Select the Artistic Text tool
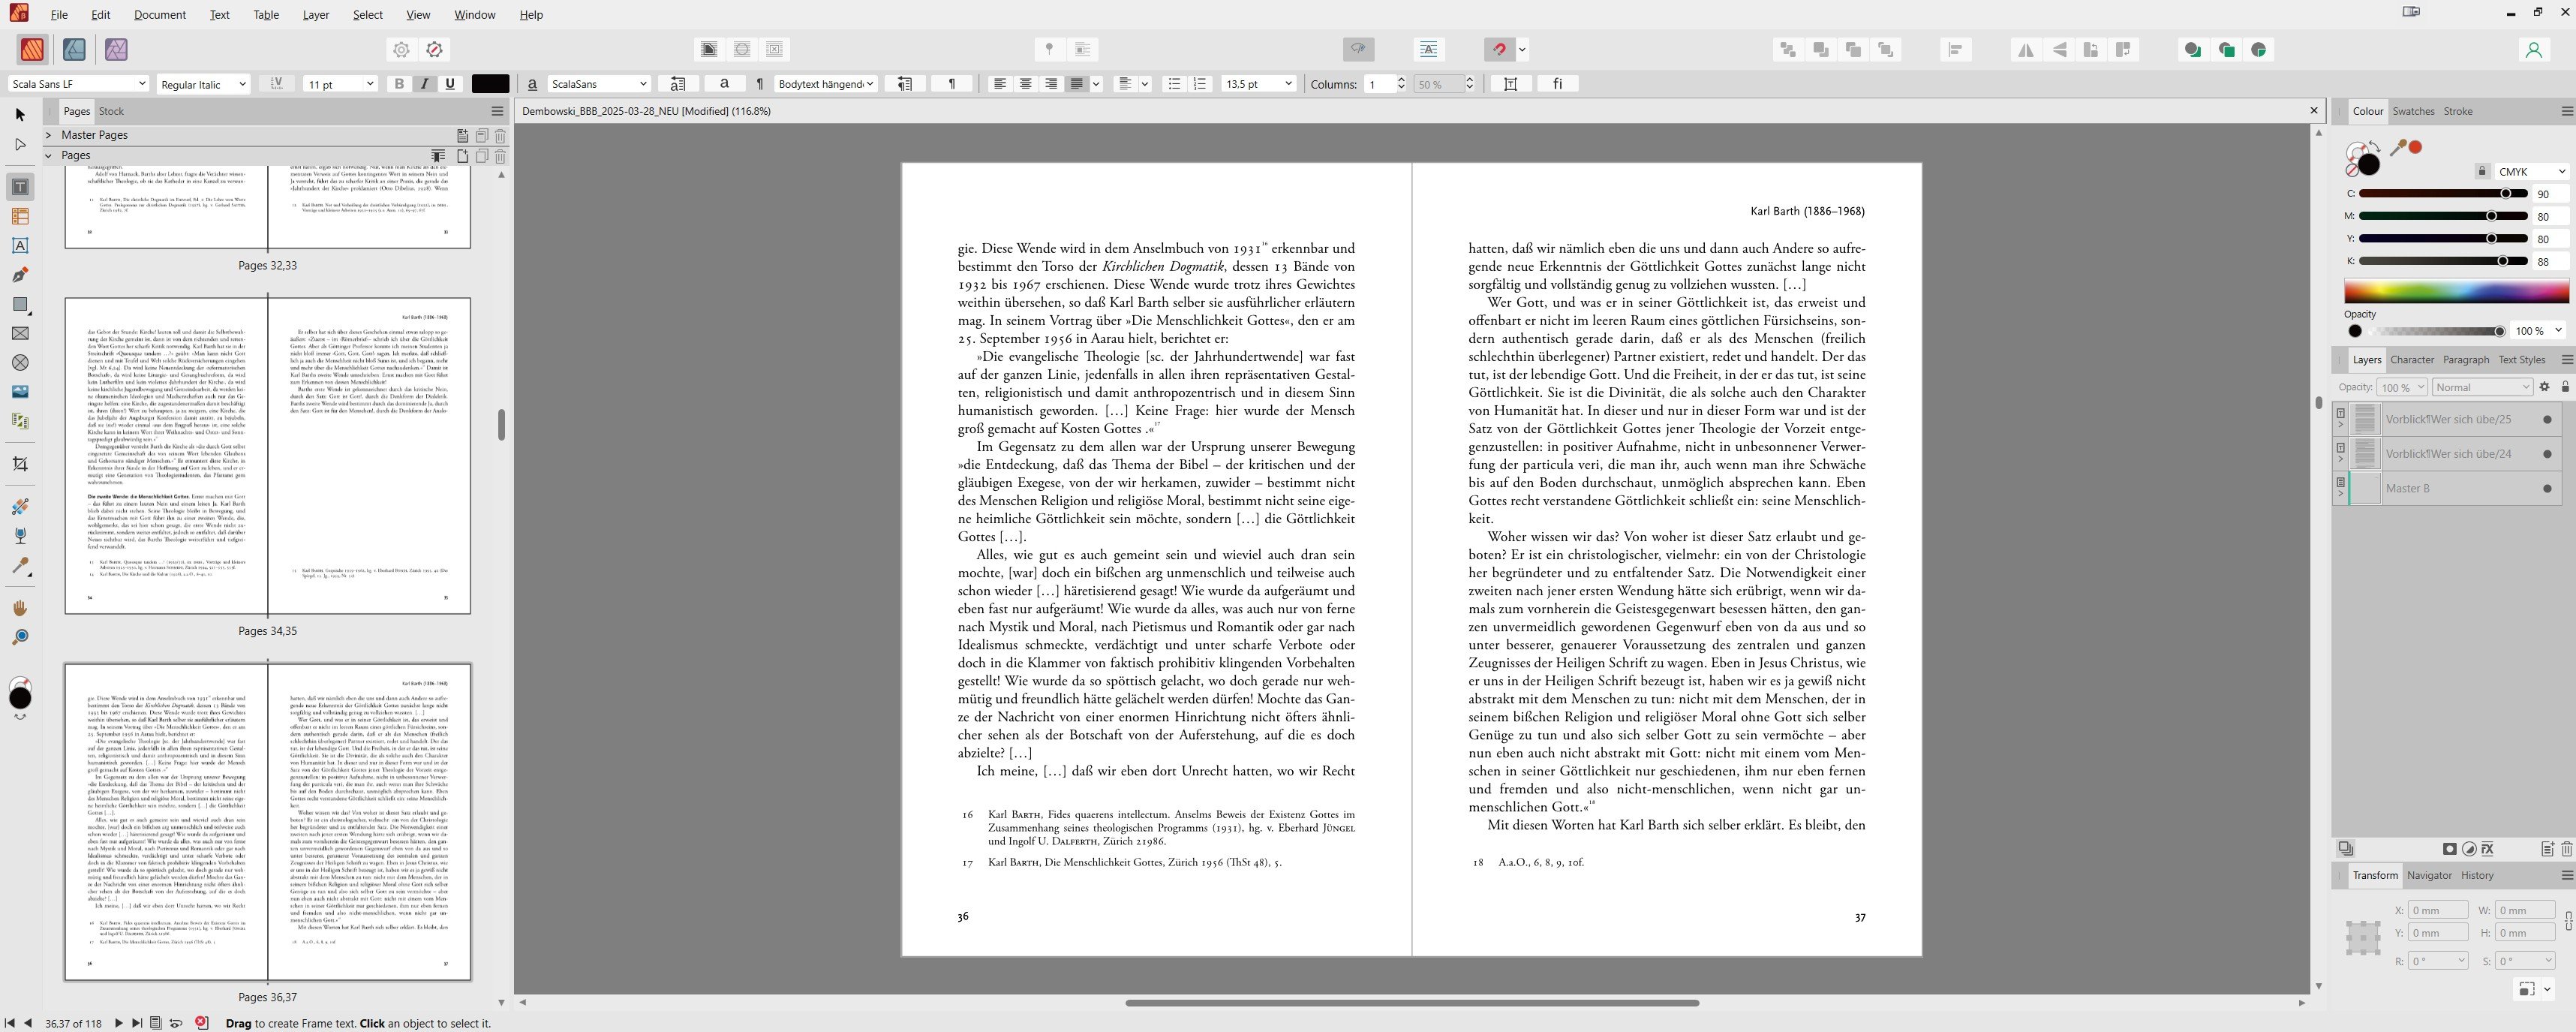The height and width of the screenshot is (1032, 2576). [x=20, y=245]
